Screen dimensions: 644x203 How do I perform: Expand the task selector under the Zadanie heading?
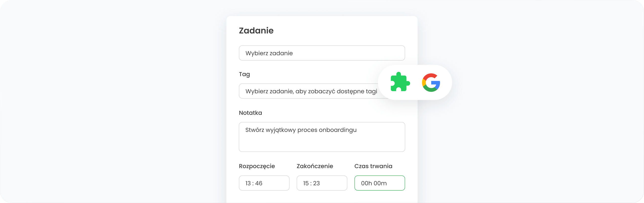click(322, 53)
